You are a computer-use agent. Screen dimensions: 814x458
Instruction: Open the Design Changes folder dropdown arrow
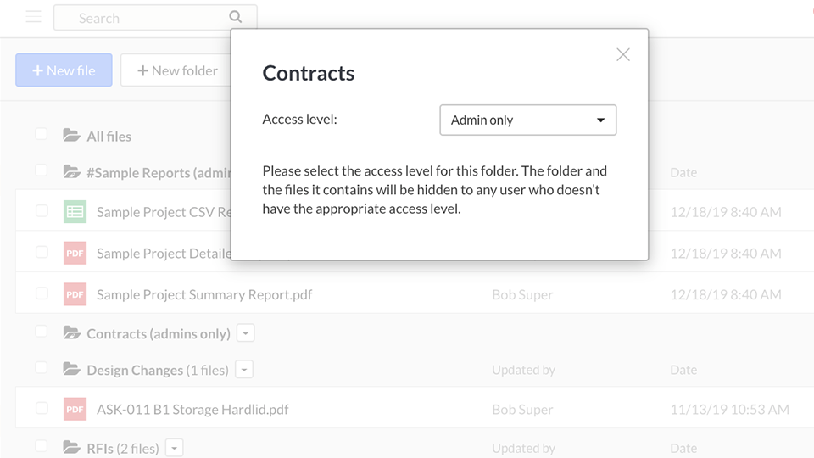243,370
